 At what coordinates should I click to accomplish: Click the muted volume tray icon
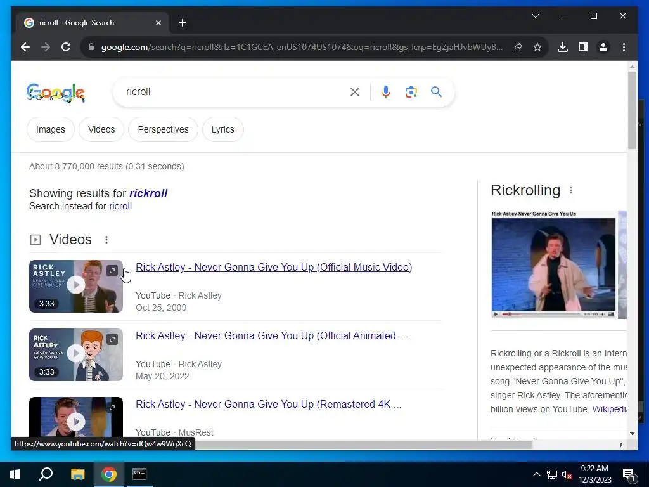[567, 474]
